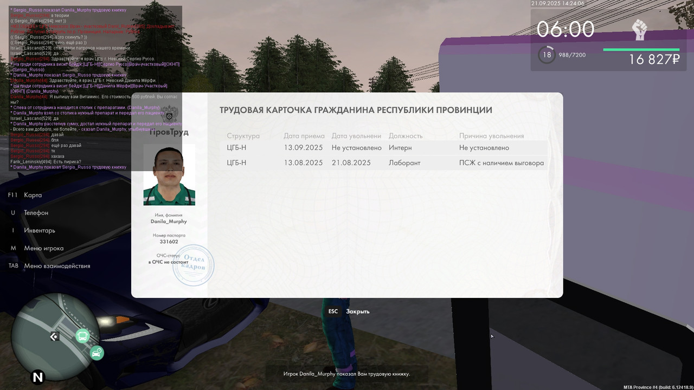This screenshot has width=694, height=390.
Task: Click the white arrow marker on minimap
Action: (54, 337)
